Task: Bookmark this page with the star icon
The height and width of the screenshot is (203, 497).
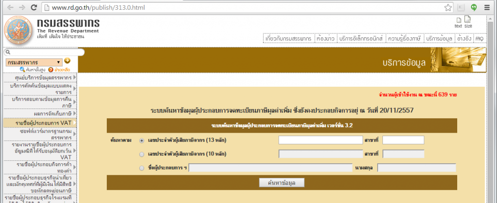Action: [x=448, y=8]
